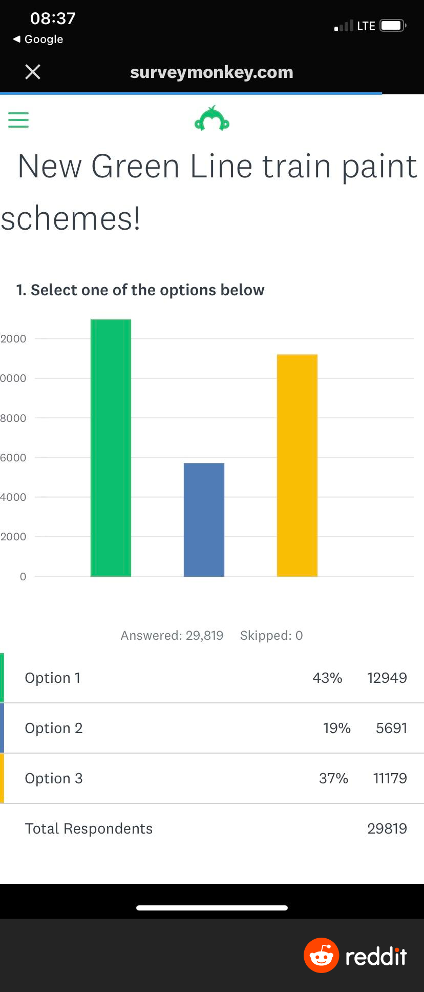The image size is (424, 992).
Task: Tap the green Option 1 color swatch
Action: coord(2,678)
